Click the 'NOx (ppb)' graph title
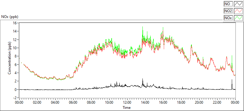The height and width of the screenshot is (111, 244). (10, 17)
